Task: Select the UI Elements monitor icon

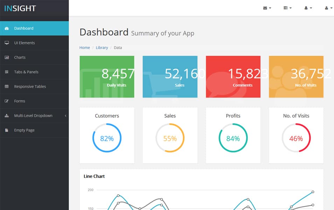Action: click(7, 43)
